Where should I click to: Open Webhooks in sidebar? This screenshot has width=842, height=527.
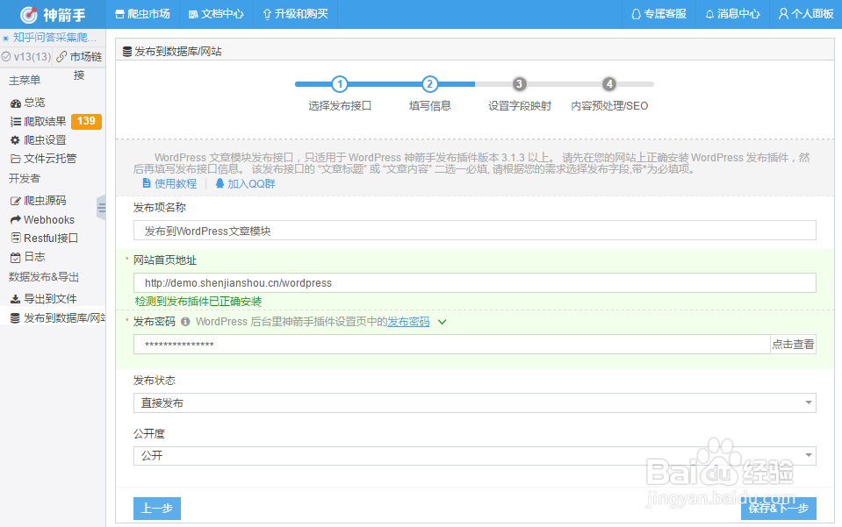pos(42,220)
